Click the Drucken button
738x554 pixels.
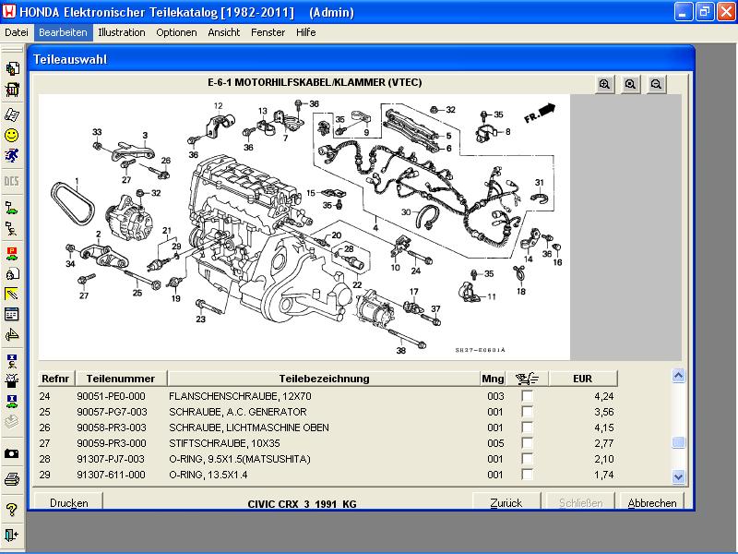tap(68, 501)
